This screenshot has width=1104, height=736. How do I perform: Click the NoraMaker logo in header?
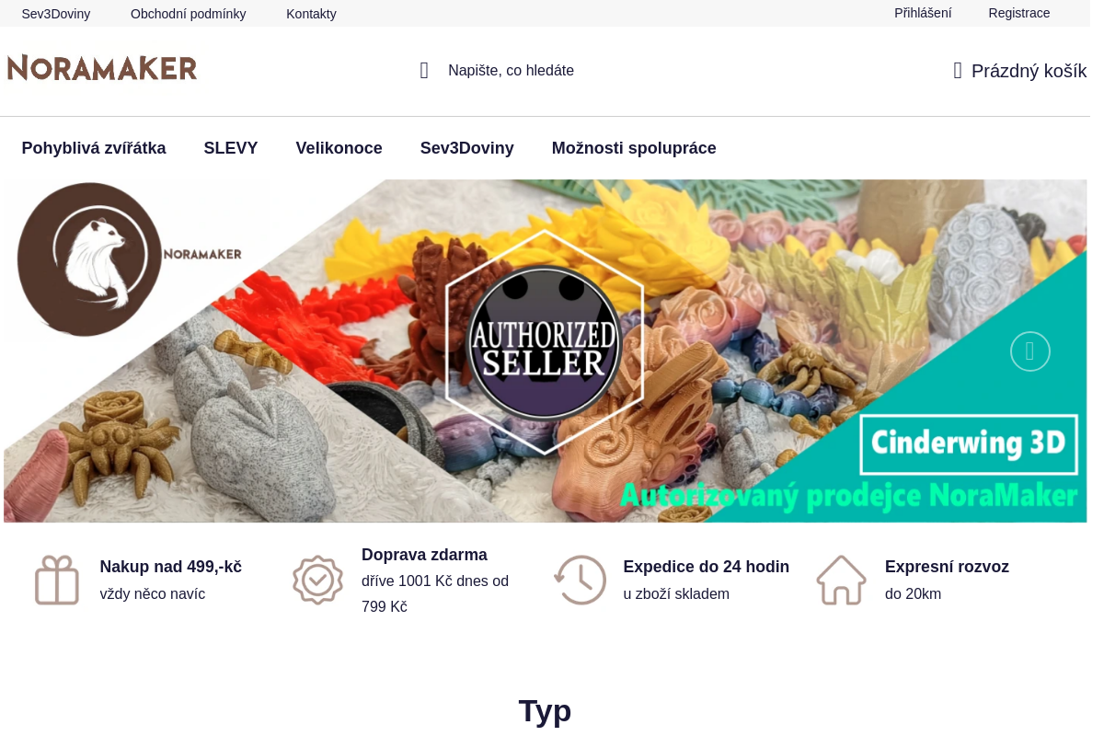(102, 68)
